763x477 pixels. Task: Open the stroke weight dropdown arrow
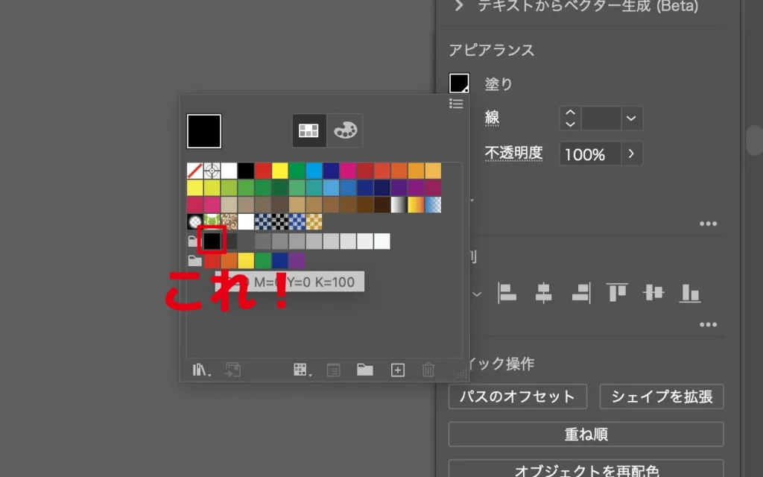tap(632, 118)
